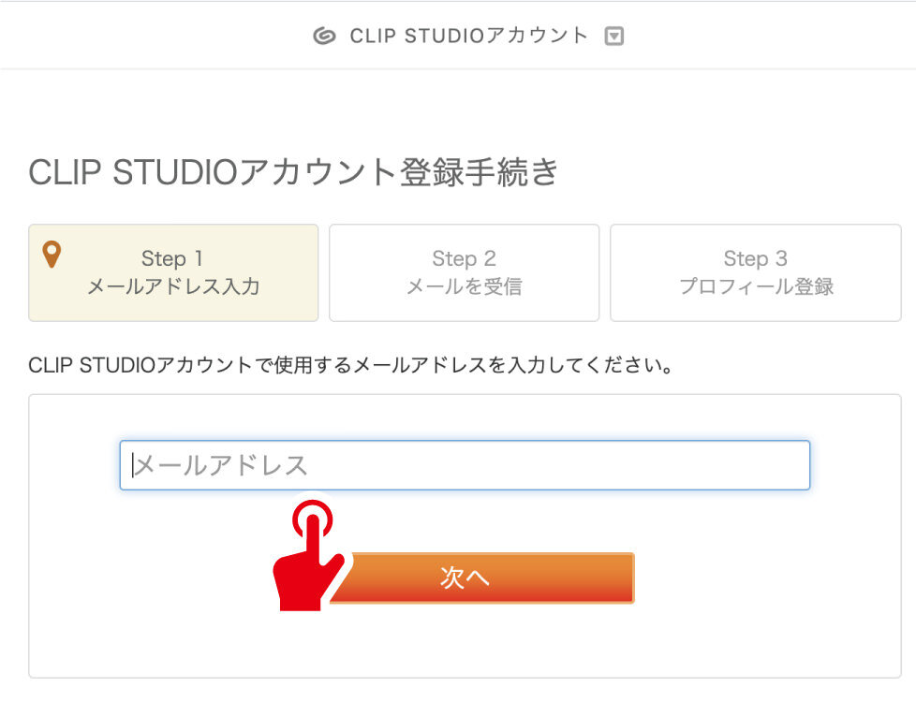Click the メールアドレス入力 caption
The width and height of the screenshot is (916, 702).
(x=173, y=286)
